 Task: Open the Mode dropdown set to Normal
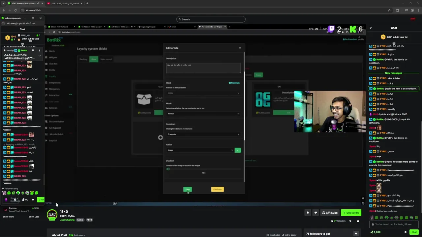(x=203, y=114)
